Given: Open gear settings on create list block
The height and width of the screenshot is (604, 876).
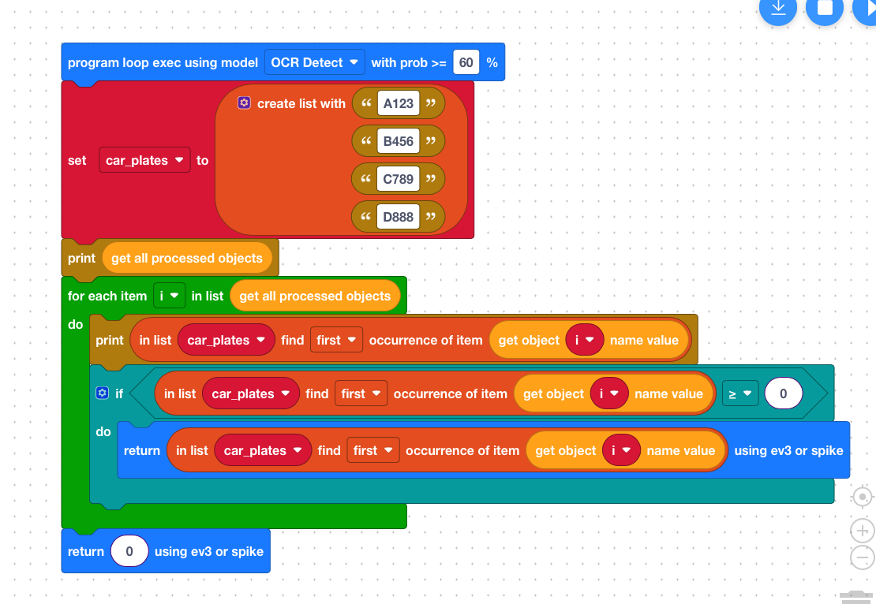Looking at the screenshot, I should pos(244,103).
